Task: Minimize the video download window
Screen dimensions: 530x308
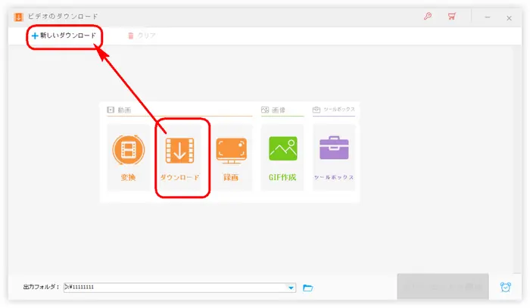Action: 488,17
